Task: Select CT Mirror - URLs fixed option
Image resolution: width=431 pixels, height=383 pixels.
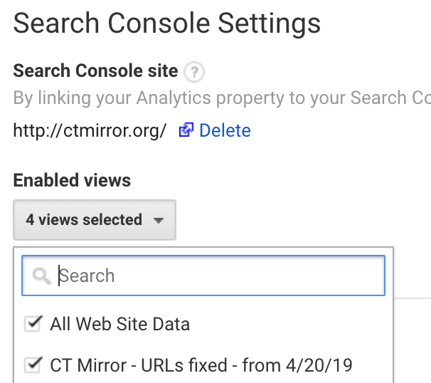Action: tap(201, 365)
